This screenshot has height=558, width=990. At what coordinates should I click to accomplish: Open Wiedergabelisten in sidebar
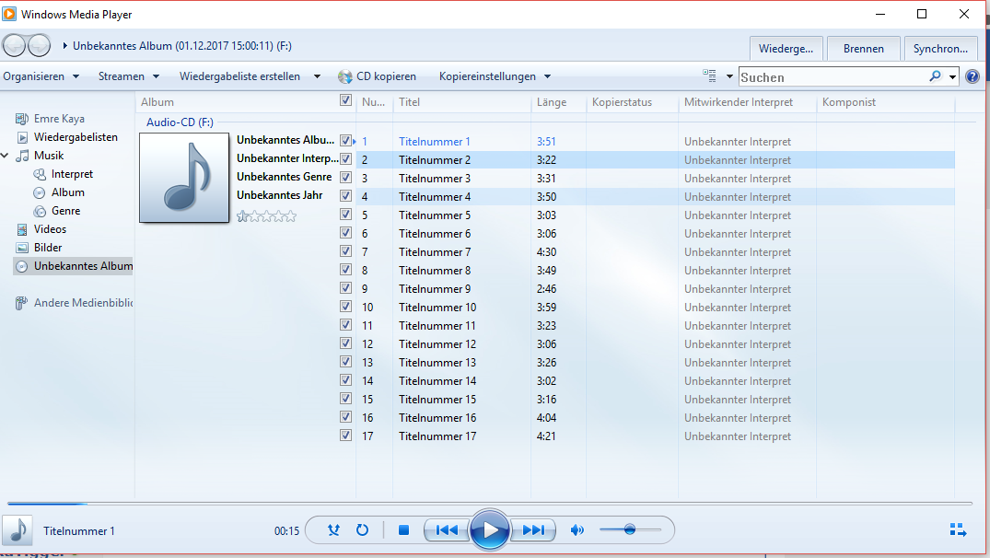pyautogui.click(x=76, y=137)
